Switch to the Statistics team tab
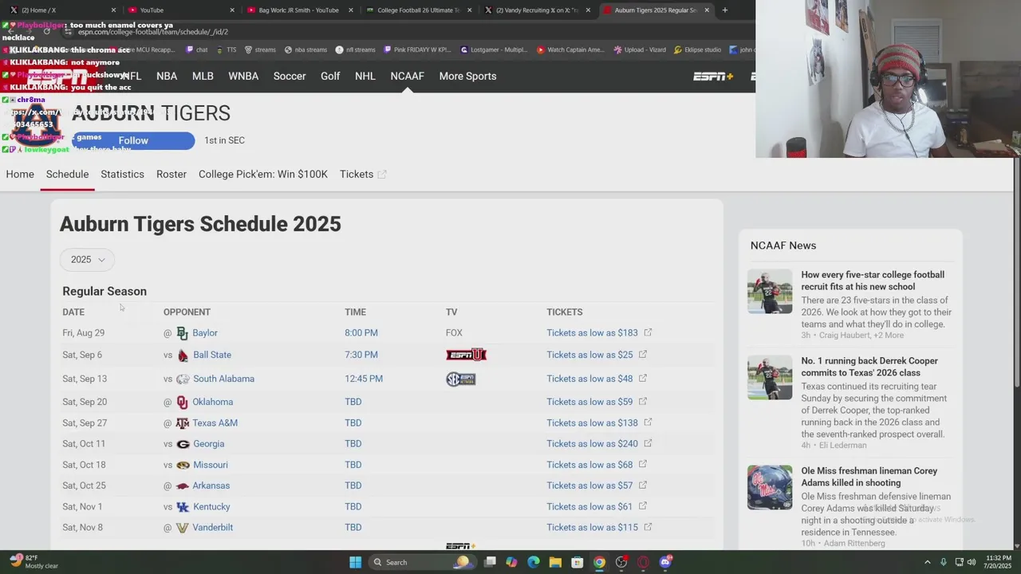 point(122,175)
